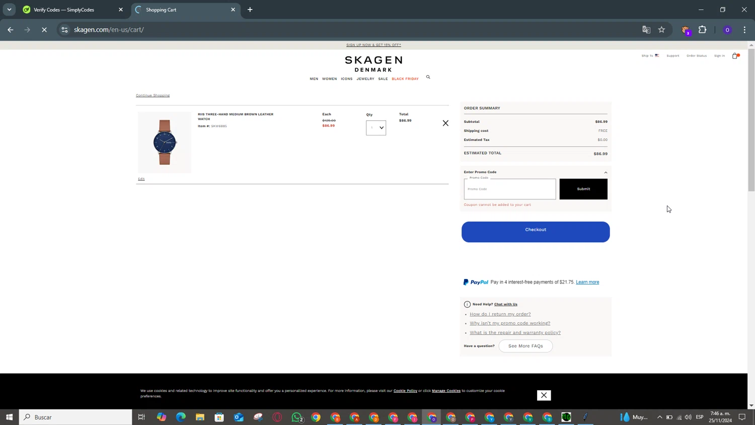The width and height of the screenshot is (755, 425).
Task: Open the Opera browser taskbar icon
Action: 277,417
